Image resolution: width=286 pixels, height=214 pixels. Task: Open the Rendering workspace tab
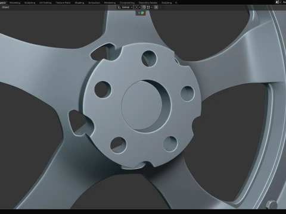pos(110,3)
